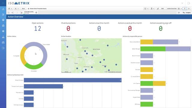Open the gear settings icon in the sidebar
This screenshot has width=192, height=108.
click(3, 31)
